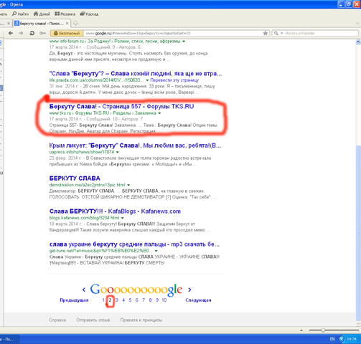Click Google previous page left chevron
The image size is (361, 344).
pyautogui.click(x=84, y=290)
